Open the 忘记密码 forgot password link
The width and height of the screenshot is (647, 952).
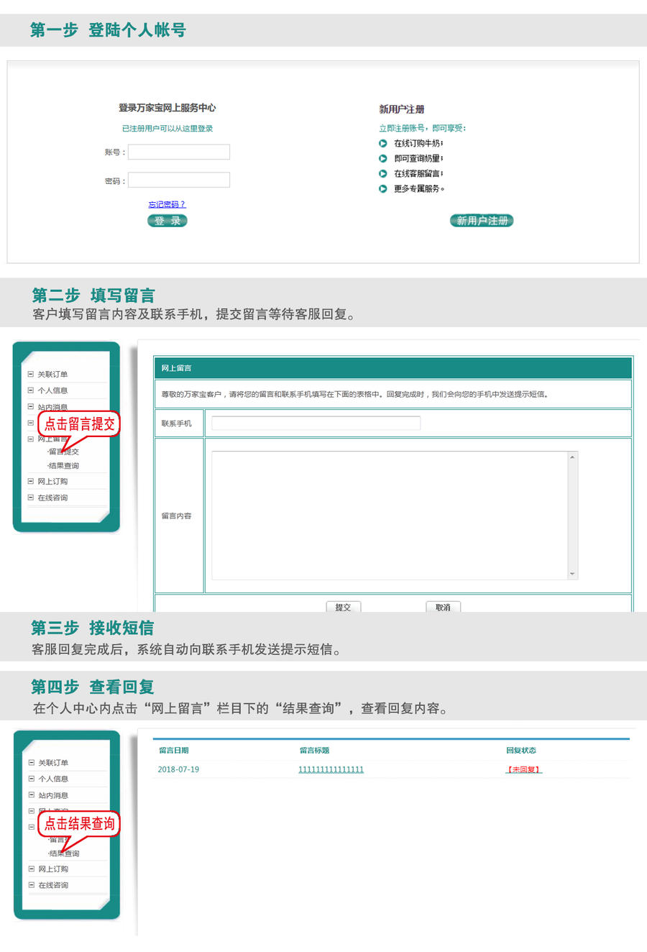[x=167, y=204]
